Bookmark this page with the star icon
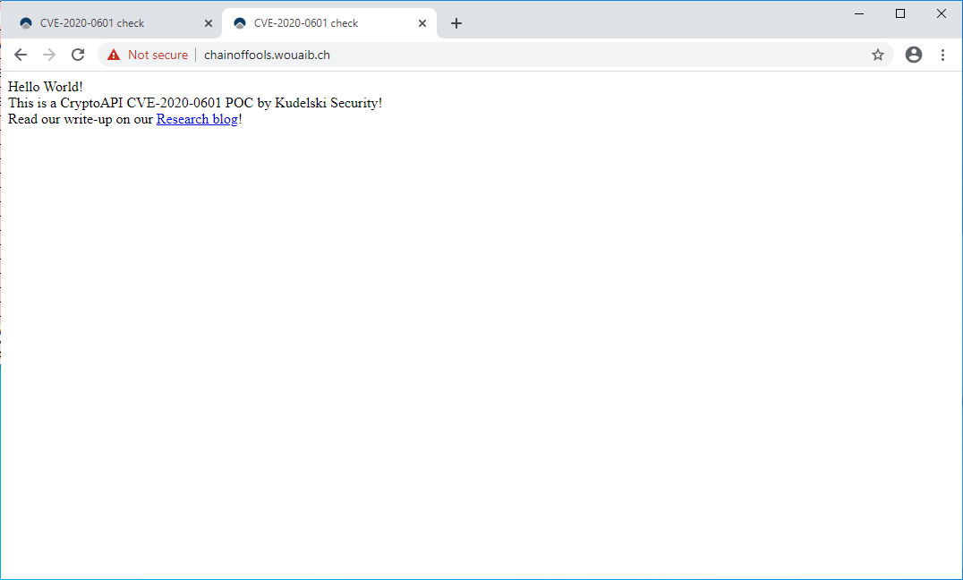963x580 pixels. click(x=878, y=55)
